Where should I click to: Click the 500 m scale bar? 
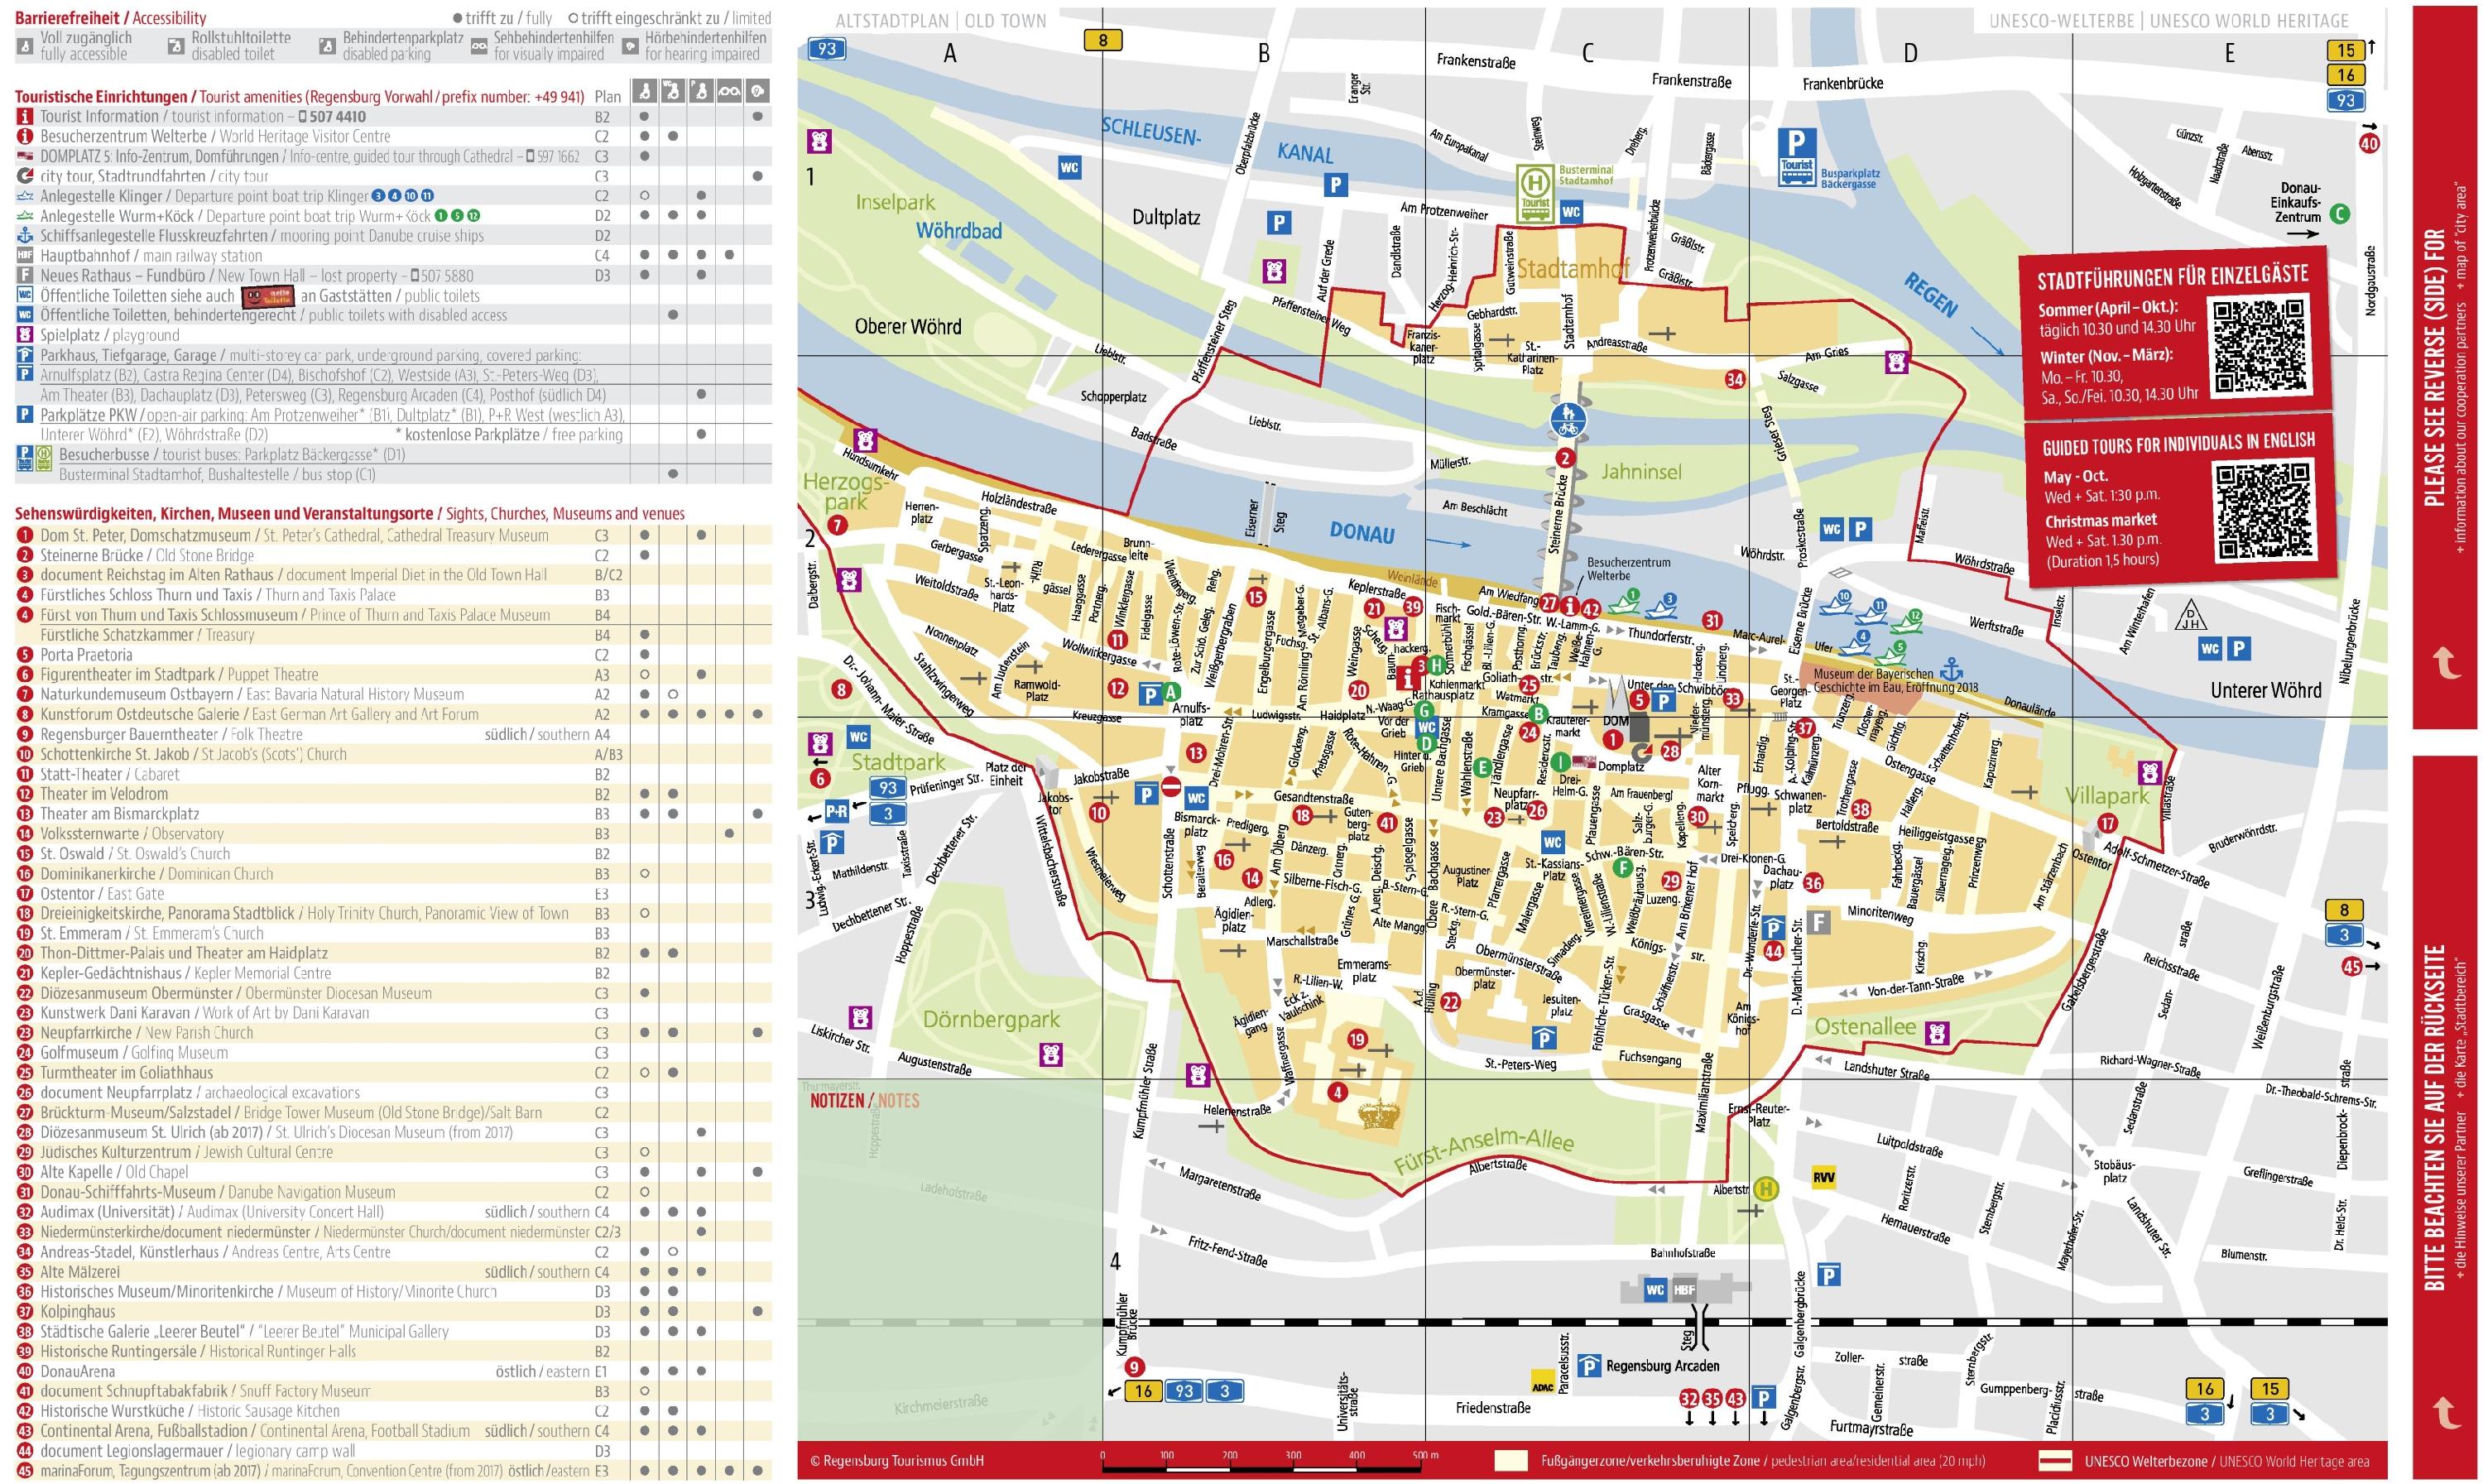(x=1261, y=1469)
